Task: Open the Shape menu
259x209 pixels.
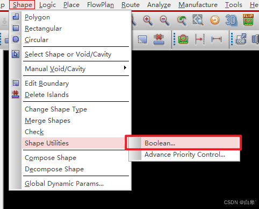Action: click(22, 5)
